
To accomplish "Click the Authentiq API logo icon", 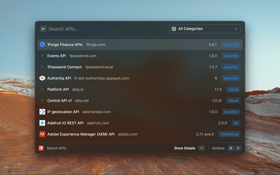I will pyautogui.click(x=42, y=78).
